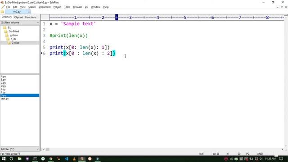The width and height of the screenshot is (288, 162).
Task: Open the Tools menu
Action: pyautogui.click(x=67, y=7)
